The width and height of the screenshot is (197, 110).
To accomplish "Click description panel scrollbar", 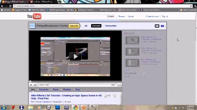I will coord(121,98).
